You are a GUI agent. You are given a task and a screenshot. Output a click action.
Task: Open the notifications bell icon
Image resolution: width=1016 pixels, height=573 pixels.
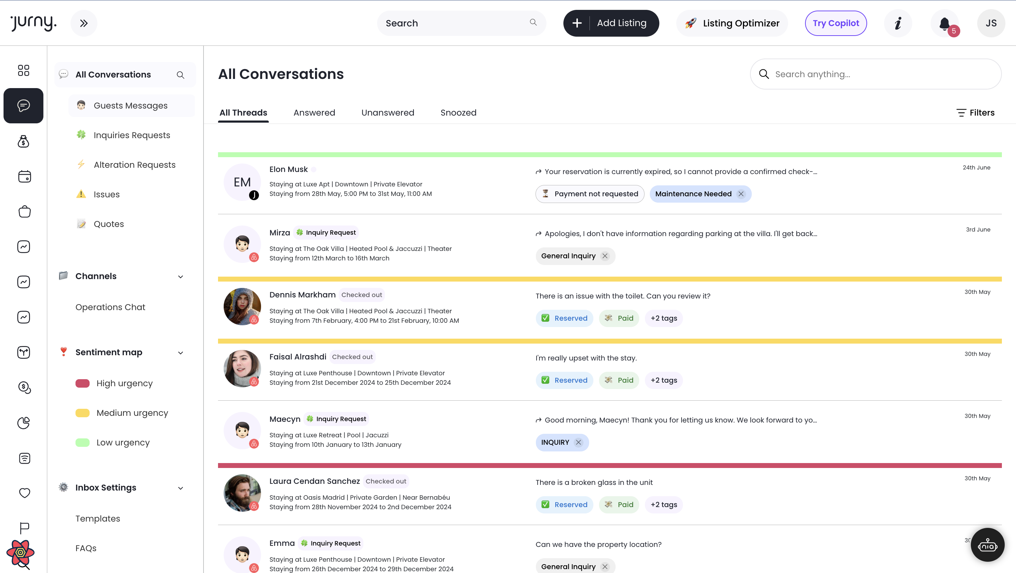[x=944, y=23]
